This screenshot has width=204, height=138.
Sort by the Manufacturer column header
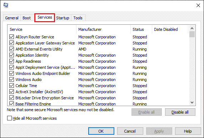104,29
